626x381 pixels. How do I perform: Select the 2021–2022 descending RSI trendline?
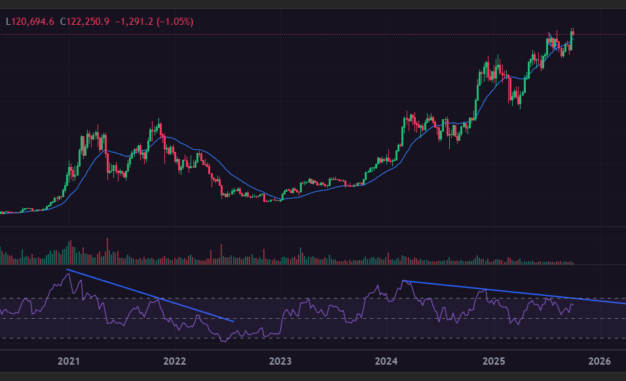150,295
